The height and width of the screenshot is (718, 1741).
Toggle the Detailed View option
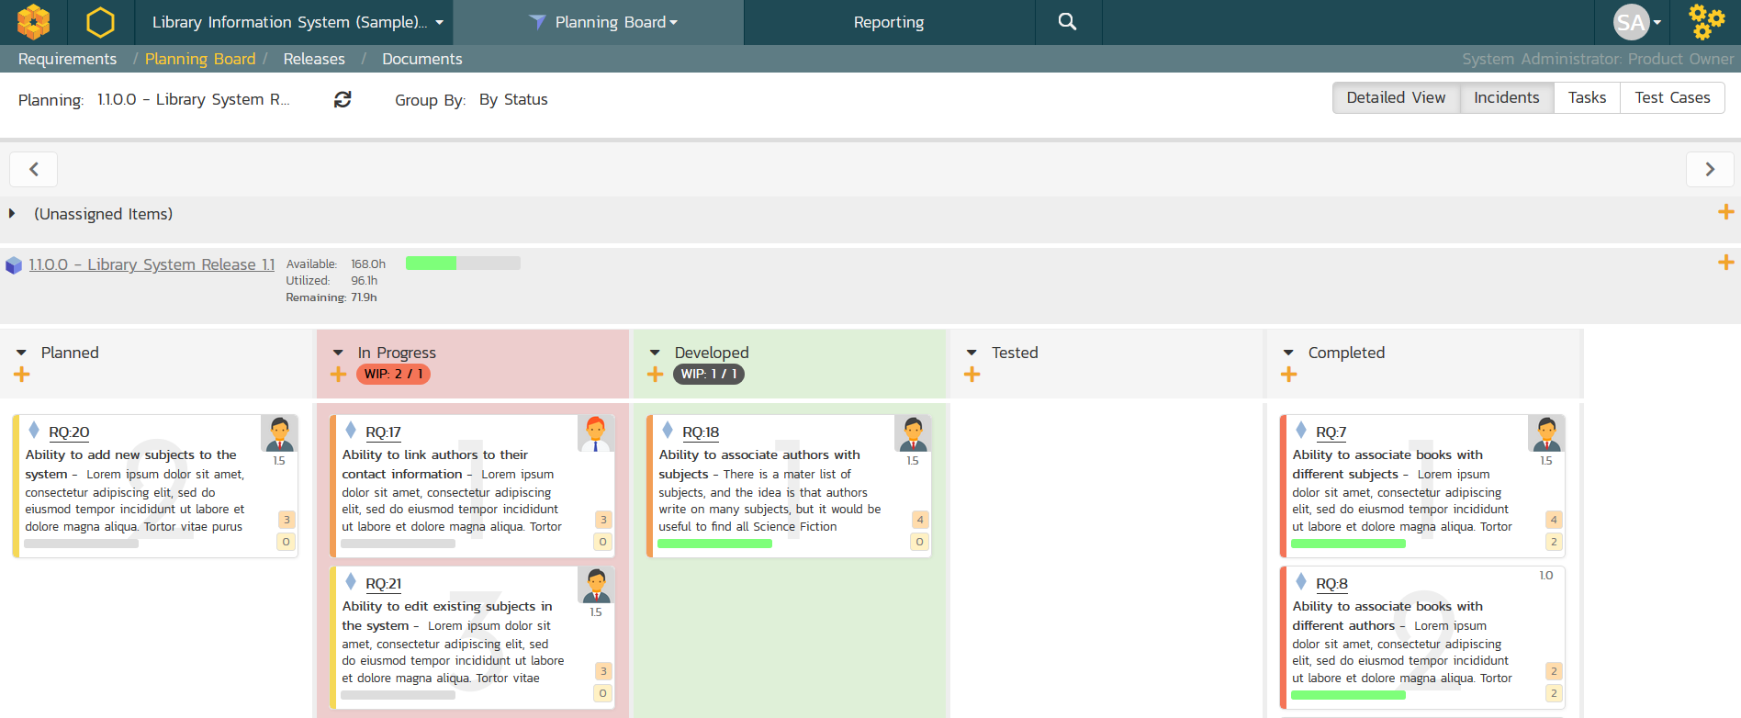[1395, 97]
